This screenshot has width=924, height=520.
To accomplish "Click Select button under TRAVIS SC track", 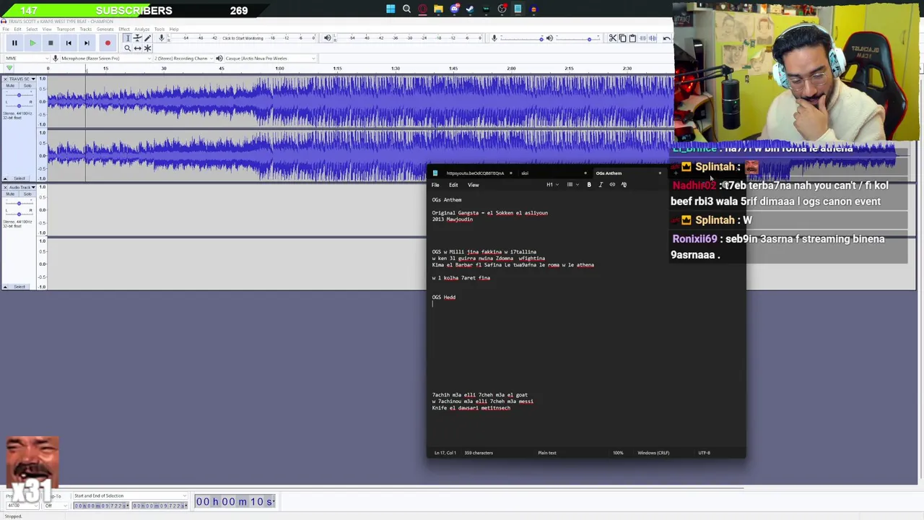I will click(20, 178).
